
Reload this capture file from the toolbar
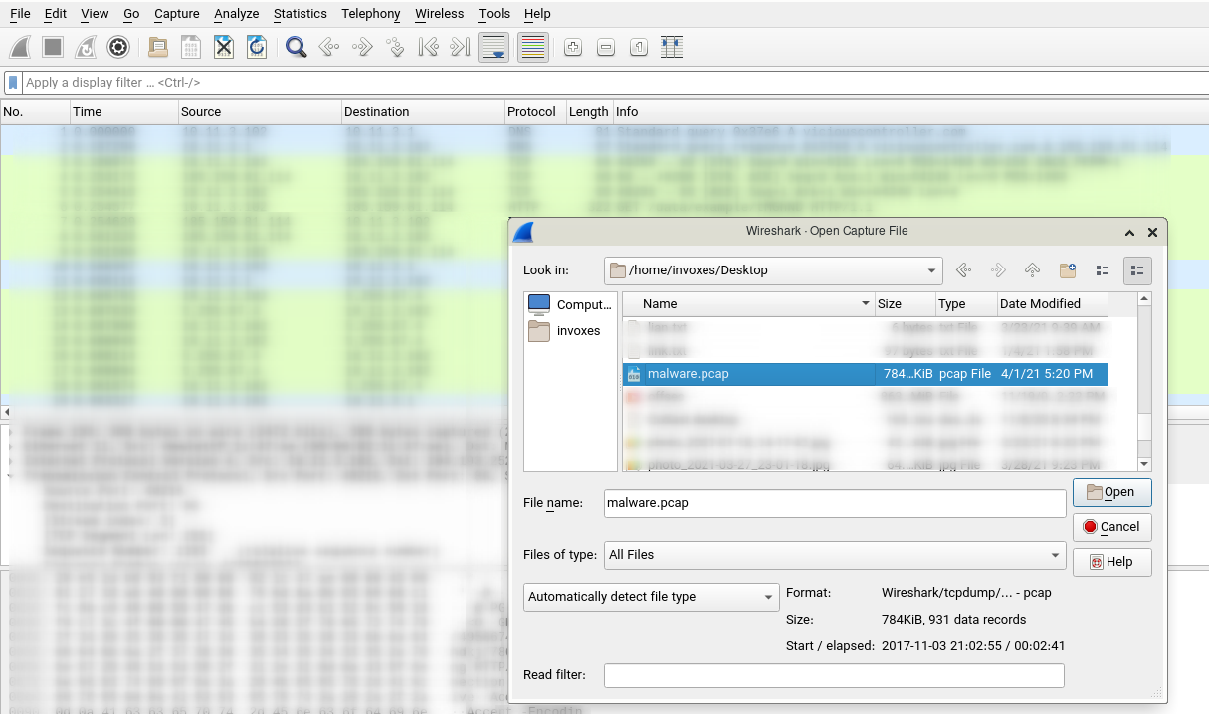[257, 47]
